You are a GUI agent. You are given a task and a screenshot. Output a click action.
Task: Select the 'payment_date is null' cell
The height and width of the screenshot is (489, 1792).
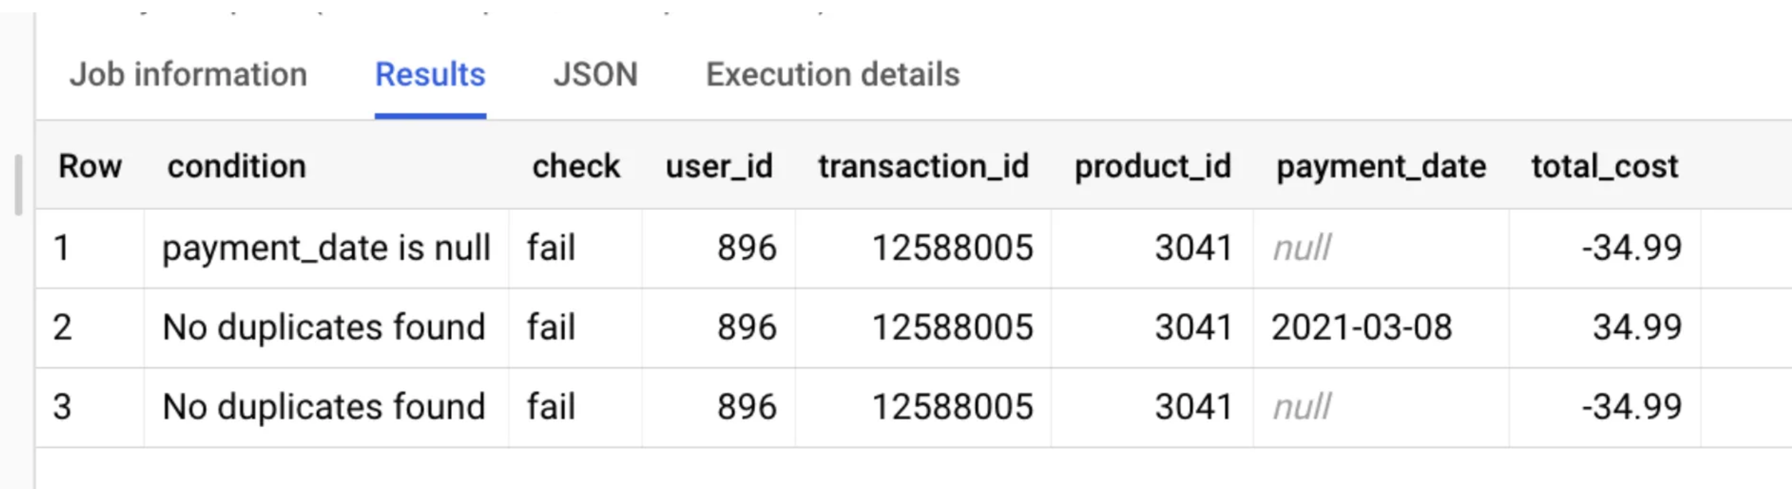tap(326, 248)
